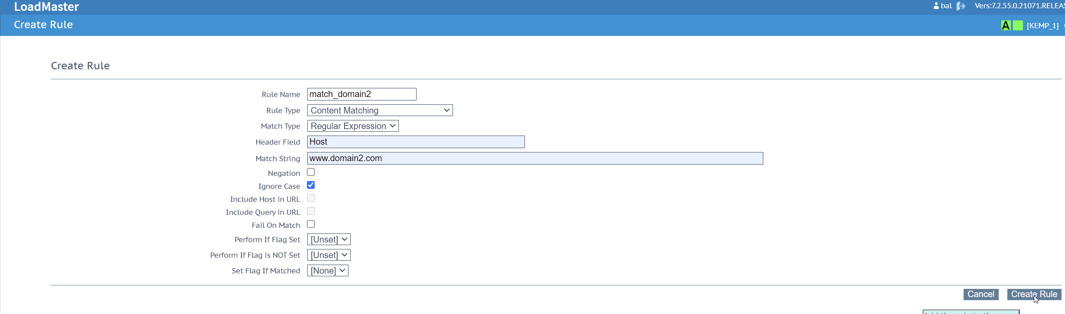Click the solid green status square
1065x314 pixels.
[1018, 26]
